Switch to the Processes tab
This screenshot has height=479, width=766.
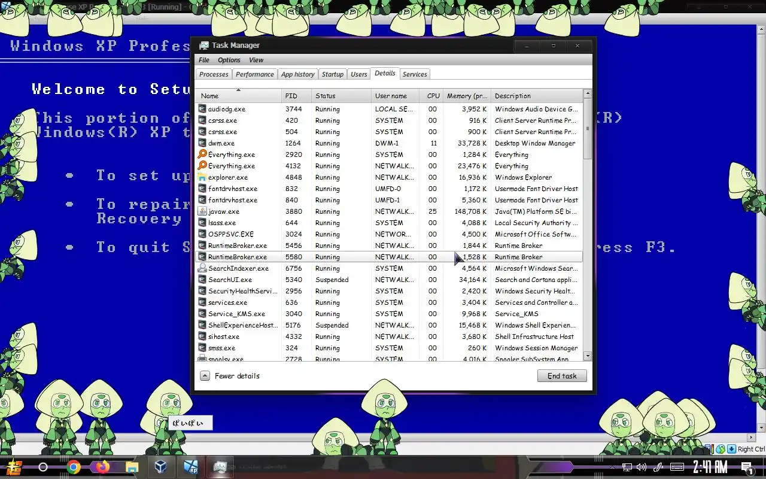[x=214, y=74]
